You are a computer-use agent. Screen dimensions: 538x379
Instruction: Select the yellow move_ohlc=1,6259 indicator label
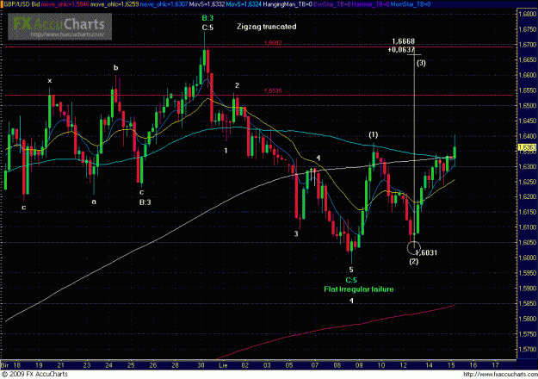114,4
